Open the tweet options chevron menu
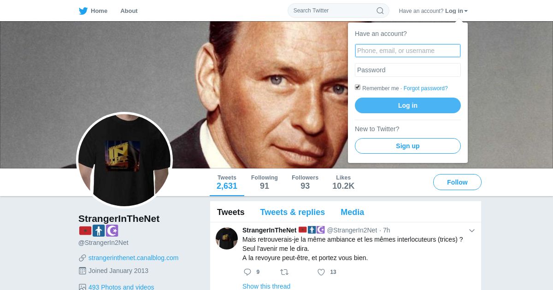The image size is (553, 290). click(x=472, y=231)
